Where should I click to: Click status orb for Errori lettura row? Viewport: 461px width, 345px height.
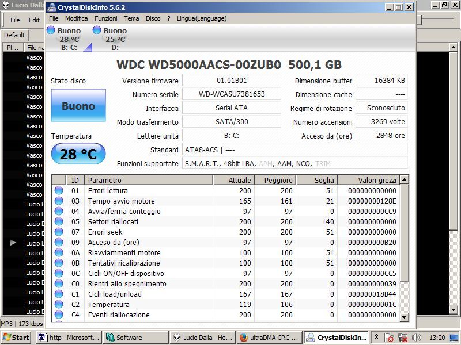tap(59, 191)
